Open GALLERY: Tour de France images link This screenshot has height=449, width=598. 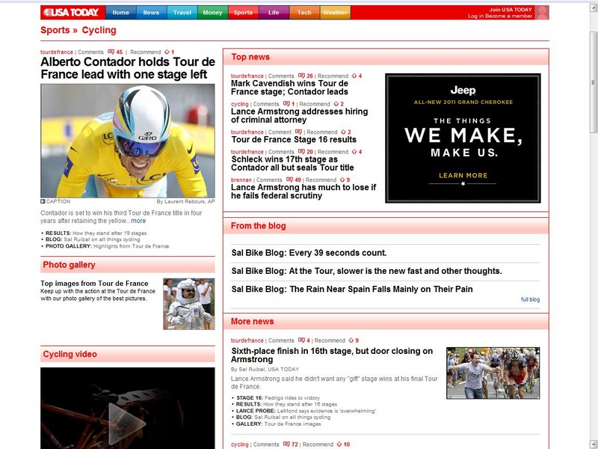[x=278, y=424]
